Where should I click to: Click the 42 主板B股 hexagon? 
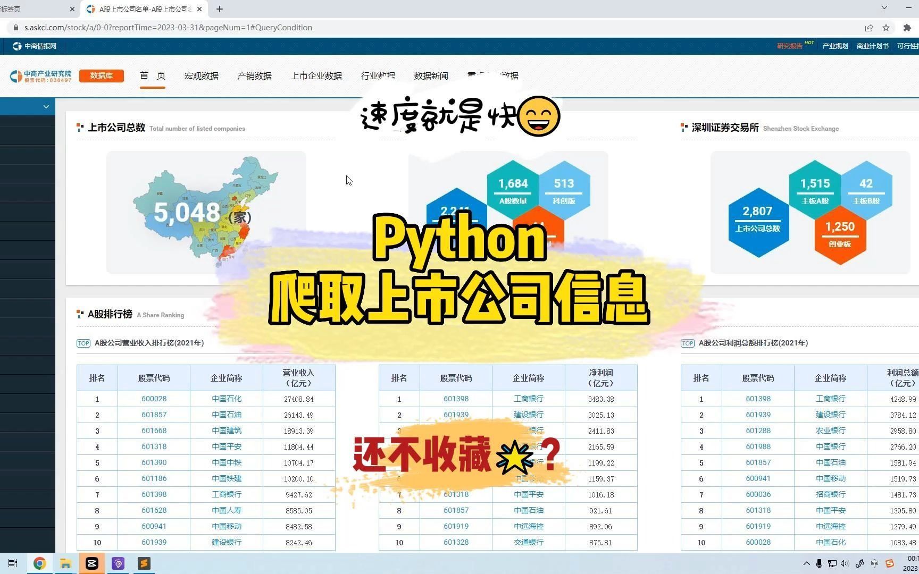pyautogui.click(x=866, y=190)
